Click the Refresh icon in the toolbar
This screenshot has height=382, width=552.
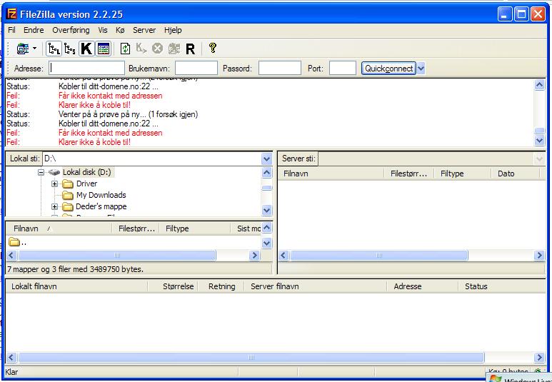[x=126, y=49]
